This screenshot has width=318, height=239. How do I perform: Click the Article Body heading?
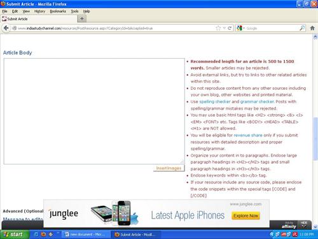click(17, 52)
